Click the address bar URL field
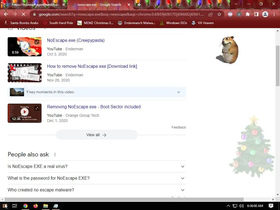Screen dimensions: 280x210 click(x=121, y=14)
